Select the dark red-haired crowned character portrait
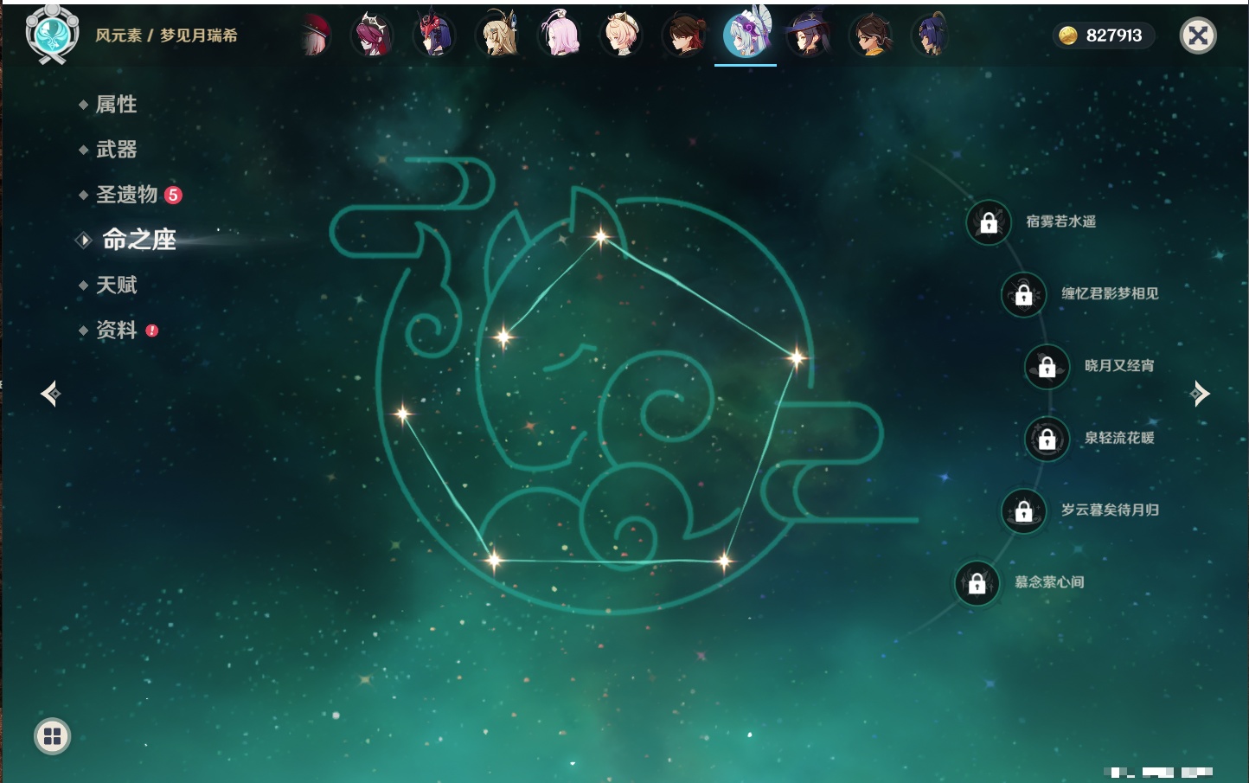The width and height of the screenshot is (1249, 783). click(x=372, y=35)
